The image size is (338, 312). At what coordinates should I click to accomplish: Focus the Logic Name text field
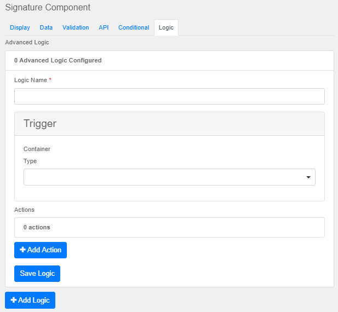[x=169, y=96]
